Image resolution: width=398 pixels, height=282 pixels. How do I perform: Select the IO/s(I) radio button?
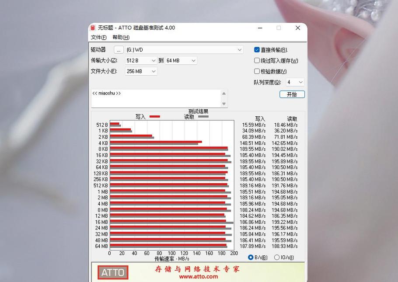point(277,258)
